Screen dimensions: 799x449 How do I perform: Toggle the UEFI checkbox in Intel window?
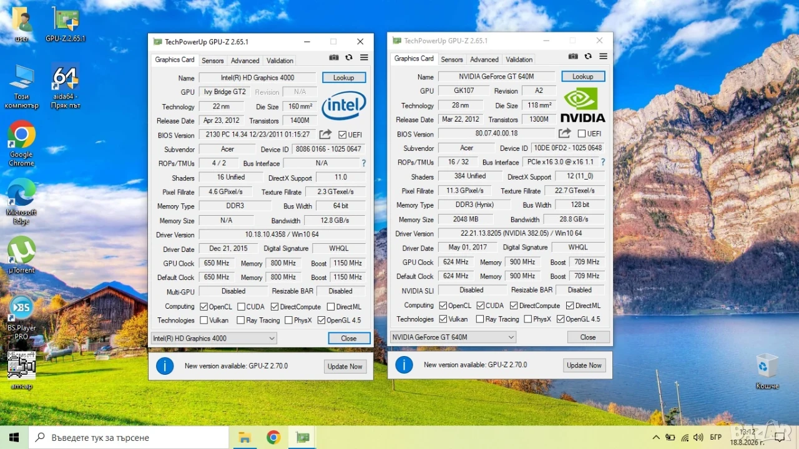[342, 135]
